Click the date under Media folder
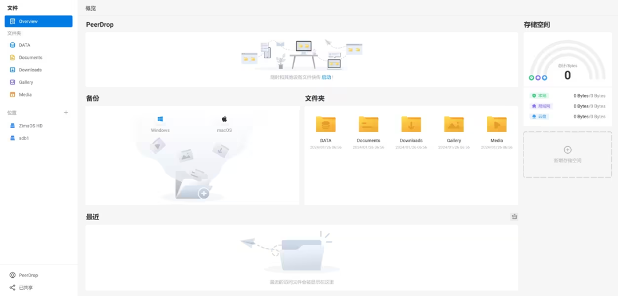The image size is (618, 296). 497,147
